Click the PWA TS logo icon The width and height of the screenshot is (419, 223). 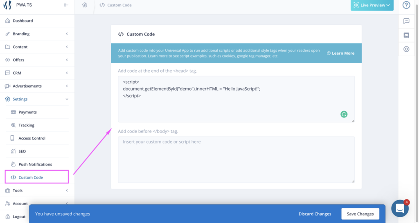point(7,5)
